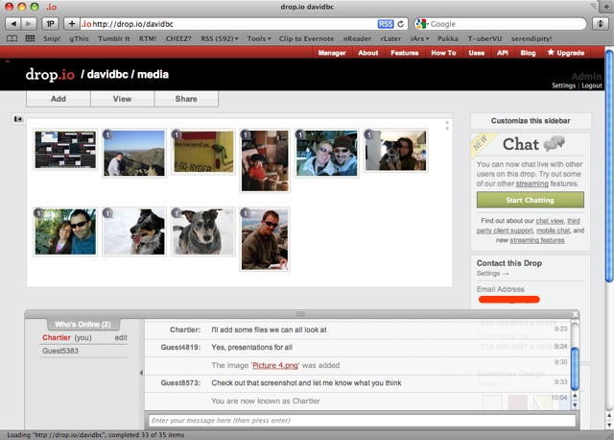Click the serendipity! bookmark

pos(531,38)
